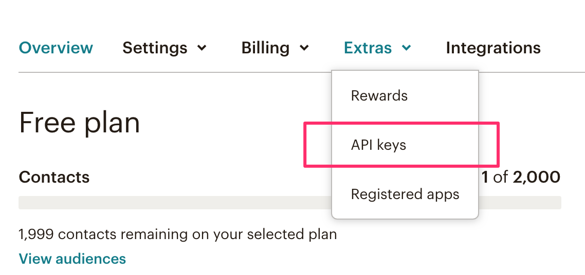Click the pink highlight box border

point(401,124)
